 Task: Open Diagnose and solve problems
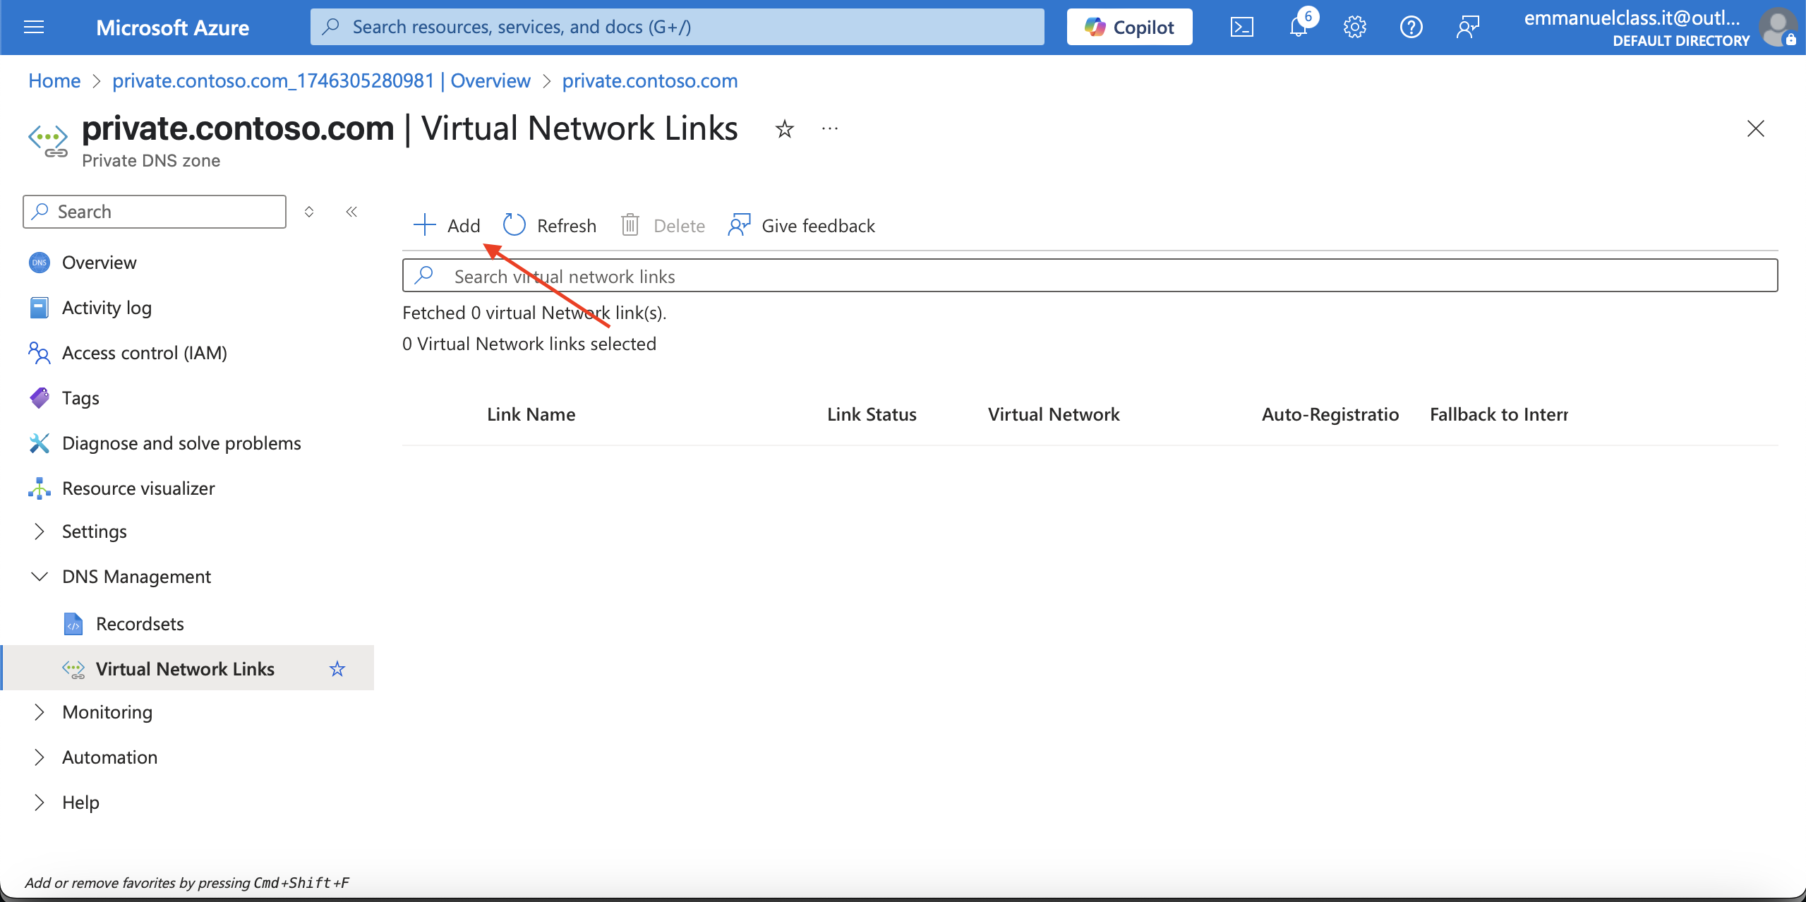(181, 443)
